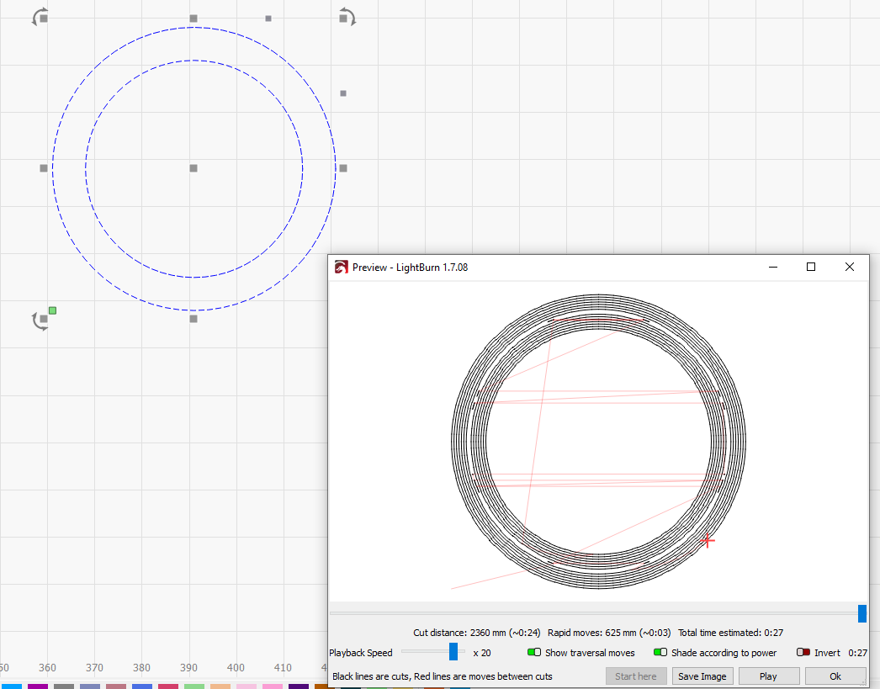880x689 pixels.
Task: Select the gray color swatch in palette
Action: click(x=64, y=686)
